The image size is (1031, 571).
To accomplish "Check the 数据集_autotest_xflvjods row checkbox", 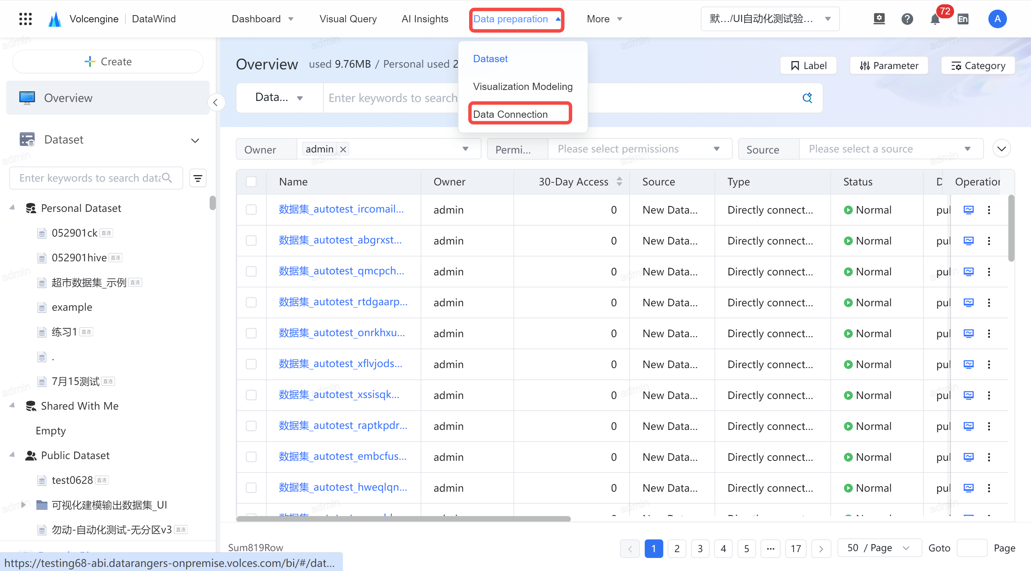I will click(x=251, y=364).
